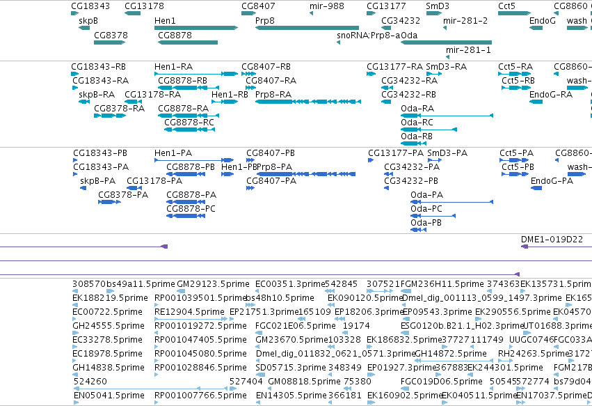Click the GH14872.5prime EST label
The image size is (592, 406).
450,354
